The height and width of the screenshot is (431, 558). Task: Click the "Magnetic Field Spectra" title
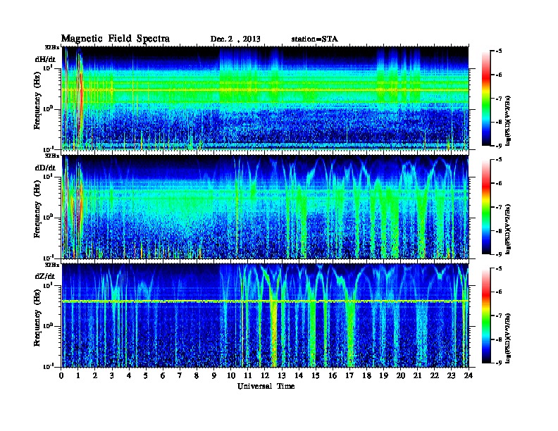116,39
